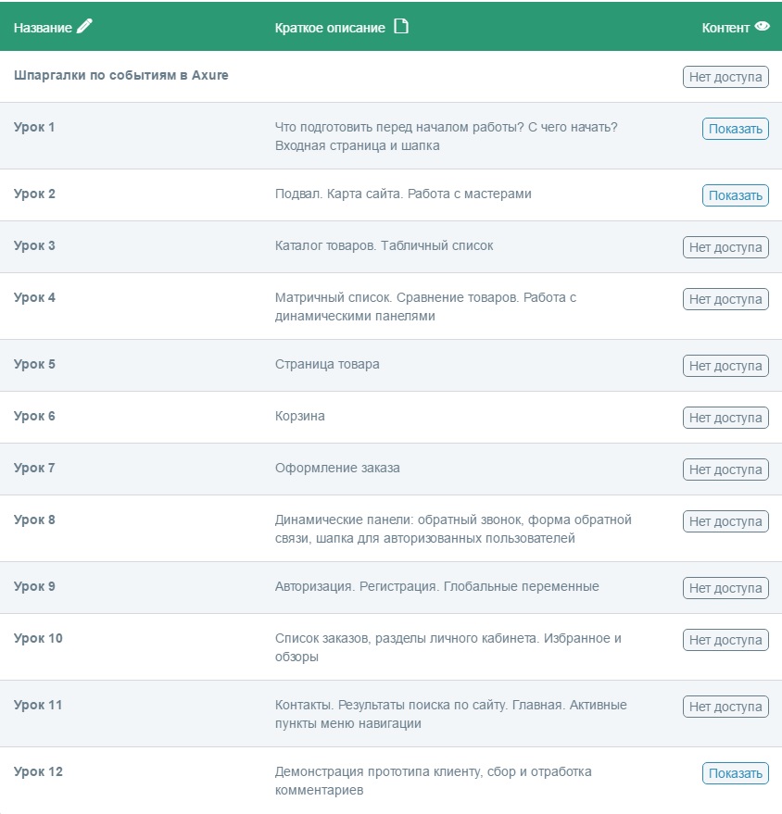The height and width of the screenshot is (814, 782).
Task: Click the Контент column header text
Action: pos(725,28)
